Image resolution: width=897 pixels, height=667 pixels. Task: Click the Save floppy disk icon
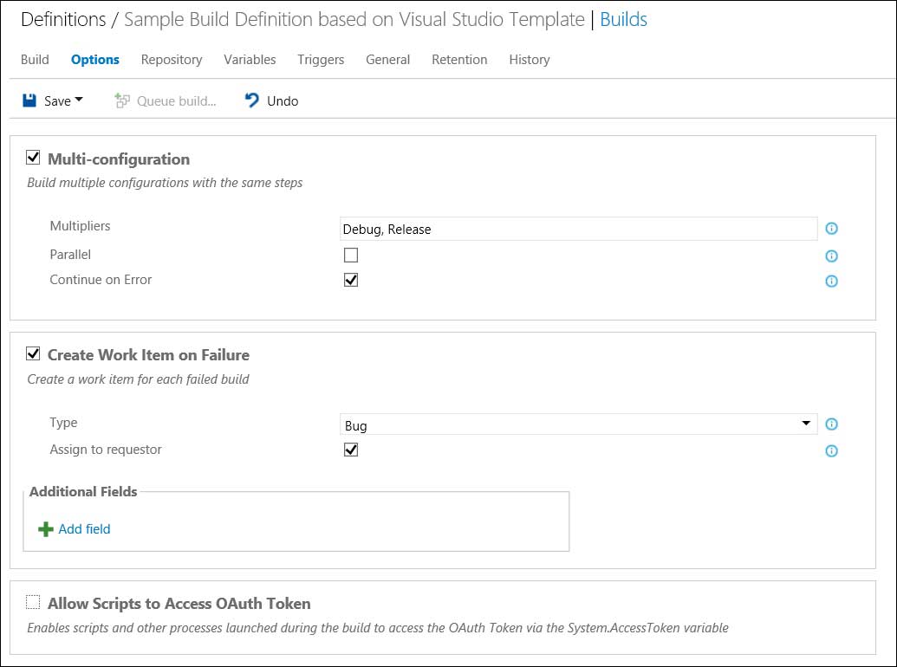(29, 100)
